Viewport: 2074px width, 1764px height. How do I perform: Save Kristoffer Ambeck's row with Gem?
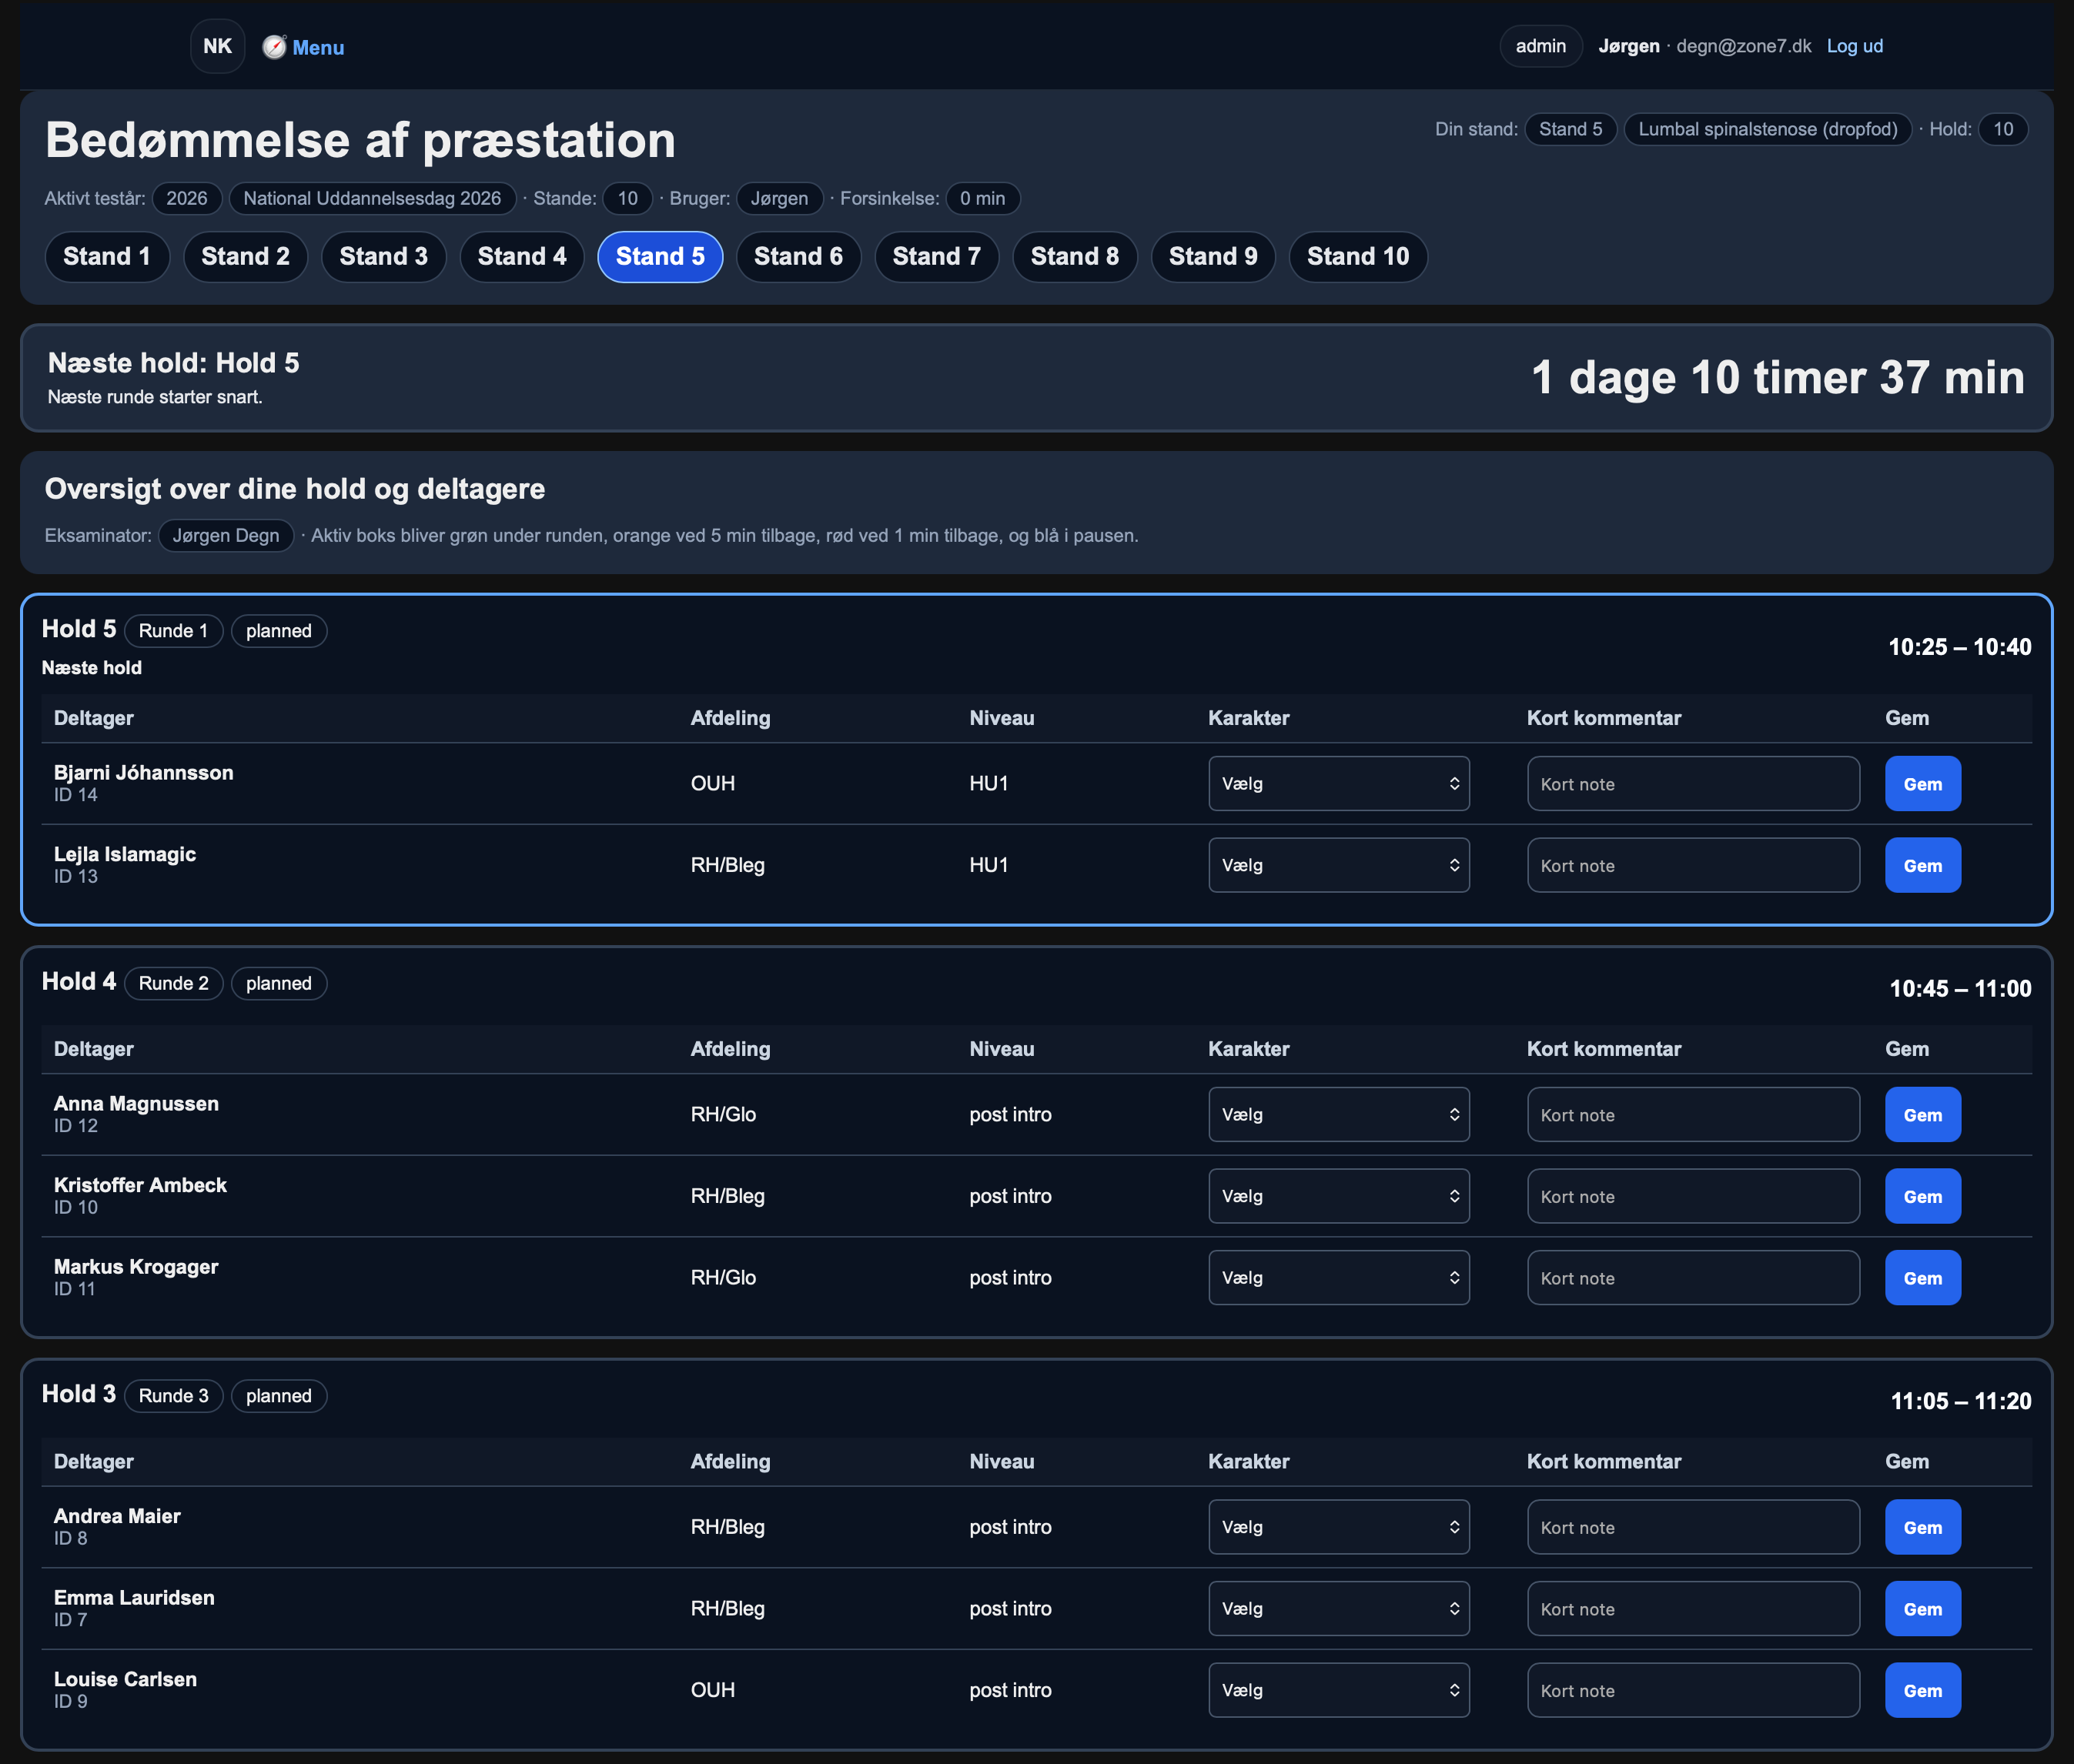point(1922,1196)
